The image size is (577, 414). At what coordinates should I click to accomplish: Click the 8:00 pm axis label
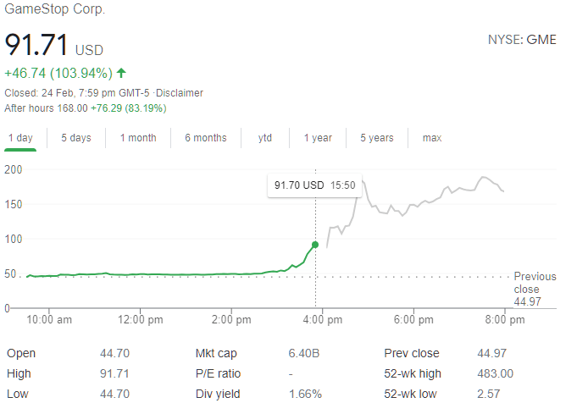pos(505,320)
